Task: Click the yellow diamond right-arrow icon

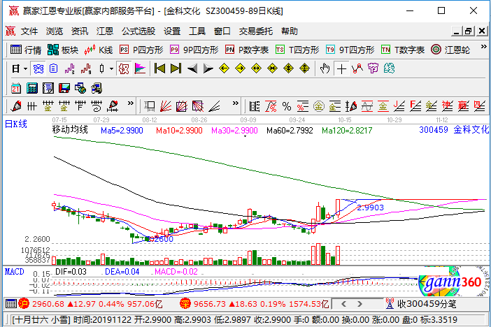Action: pyautogui.click(x=240, y=68)
